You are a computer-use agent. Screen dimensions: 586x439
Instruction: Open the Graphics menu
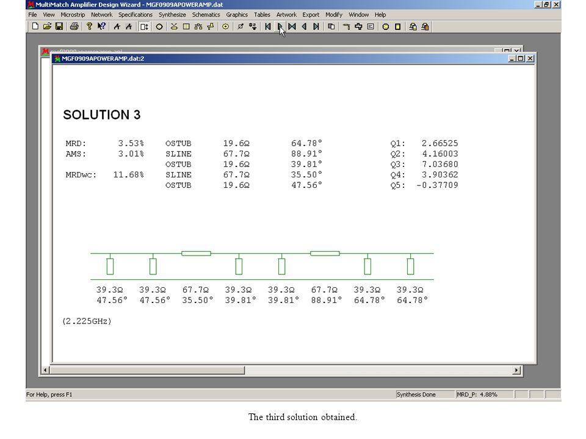tap(237, 15)
